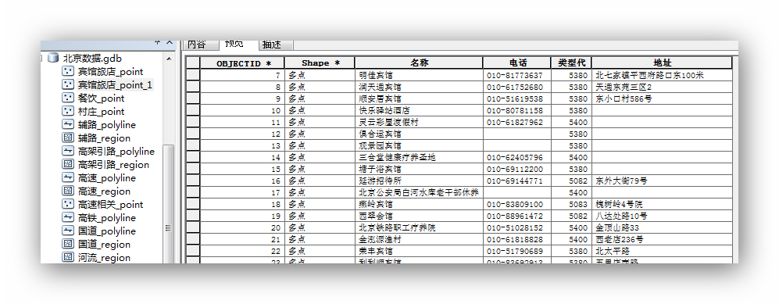Image resolution: width=779 pixels, height=304 pixels.
Task: Click polyline icon beside 高速_polyline
Action: (67, 178)
